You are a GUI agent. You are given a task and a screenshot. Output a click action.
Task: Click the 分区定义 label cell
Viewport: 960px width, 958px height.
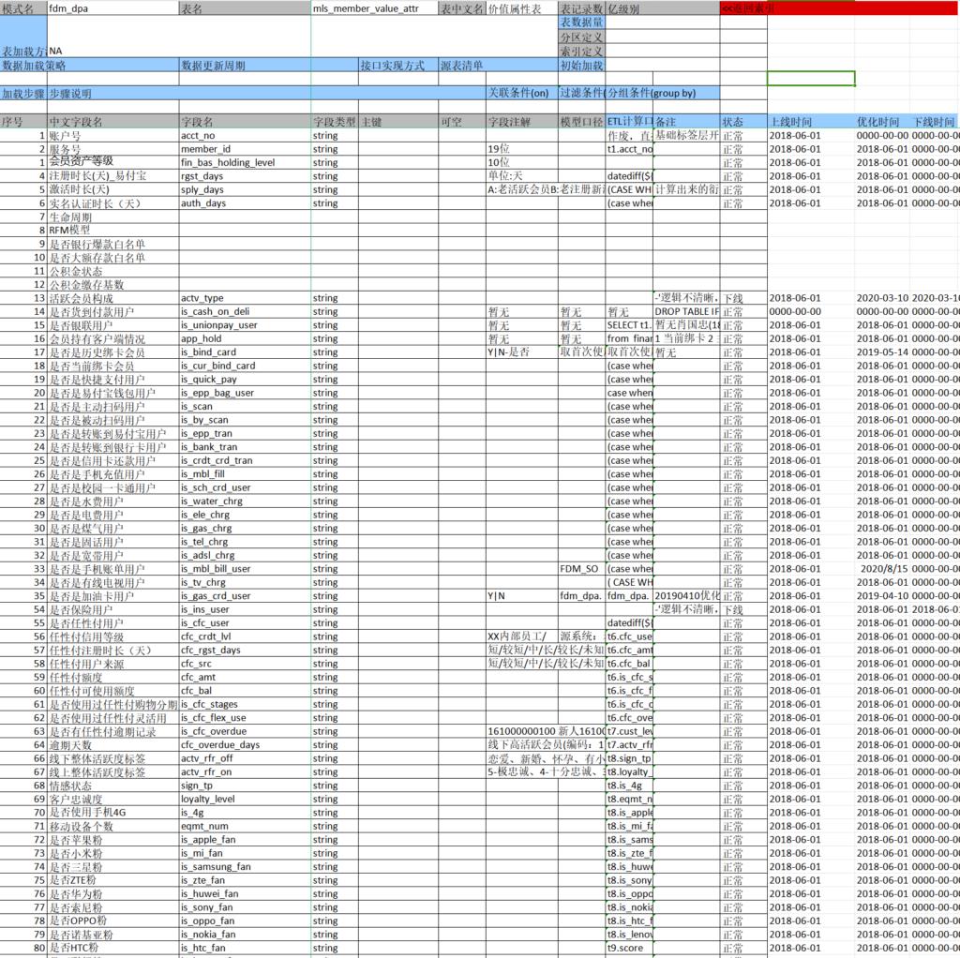[x=581, y=37]
